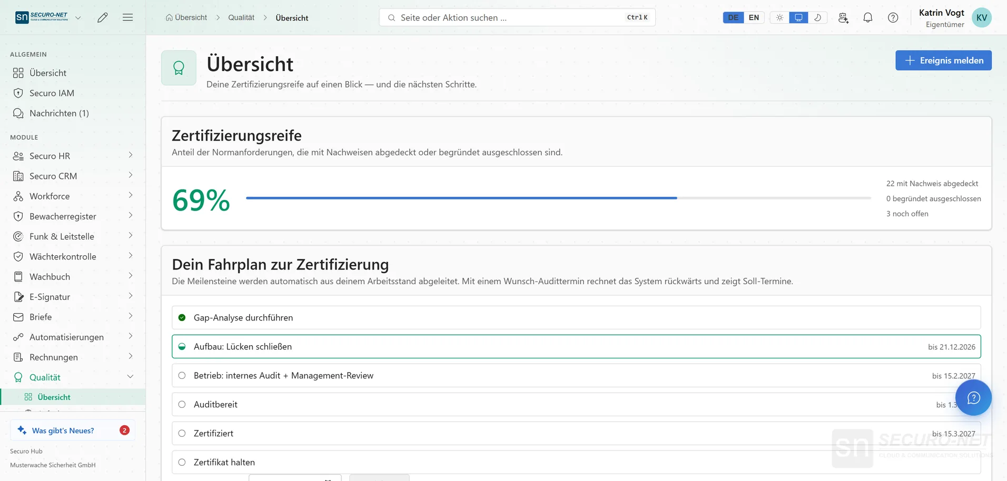1007x481 pixels.
Task: Open the Rechnungen module icon
Action: pyautogui.click(x=18, y=357)
